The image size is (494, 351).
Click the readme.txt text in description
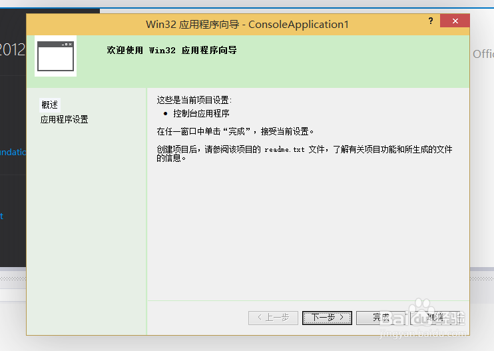click(284, 149)
